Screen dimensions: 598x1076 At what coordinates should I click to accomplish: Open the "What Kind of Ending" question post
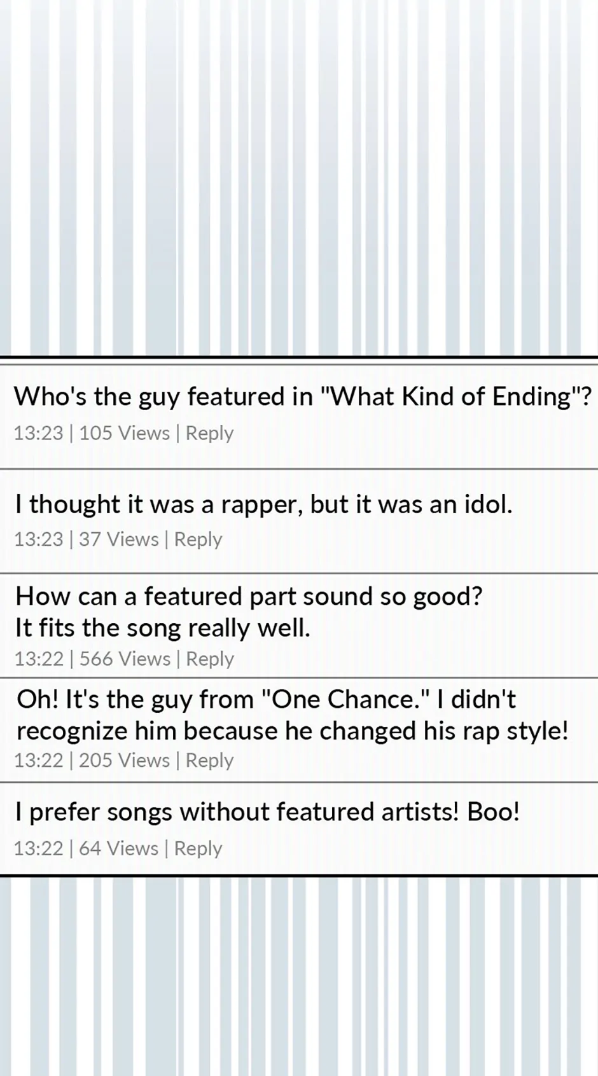point(302,397)
